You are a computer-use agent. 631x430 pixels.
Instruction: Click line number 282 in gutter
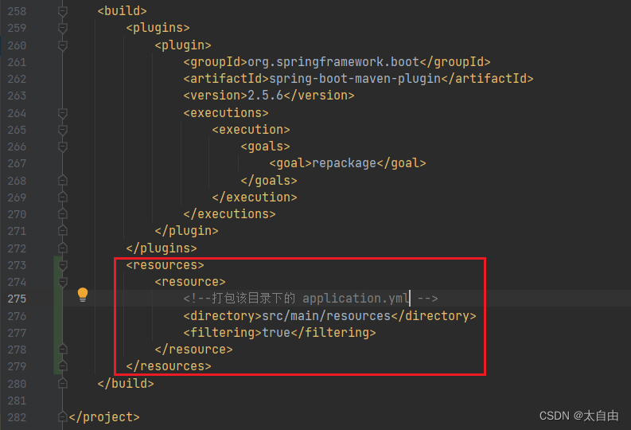[x=17, y=417]
